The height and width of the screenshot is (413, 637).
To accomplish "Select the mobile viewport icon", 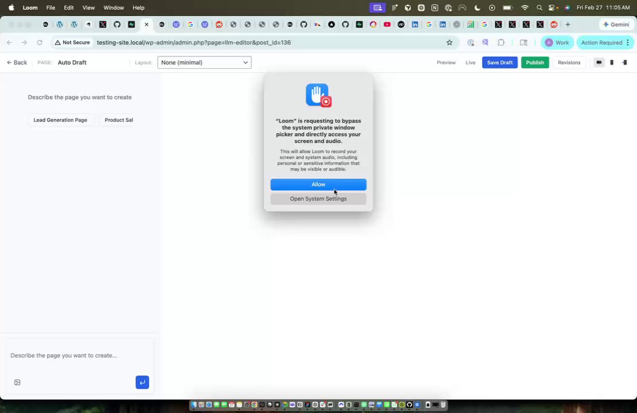I will (612, 63).
